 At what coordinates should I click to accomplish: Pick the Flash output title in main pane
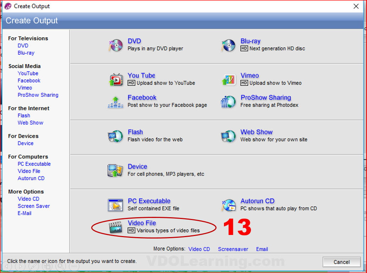pos(135,132)
